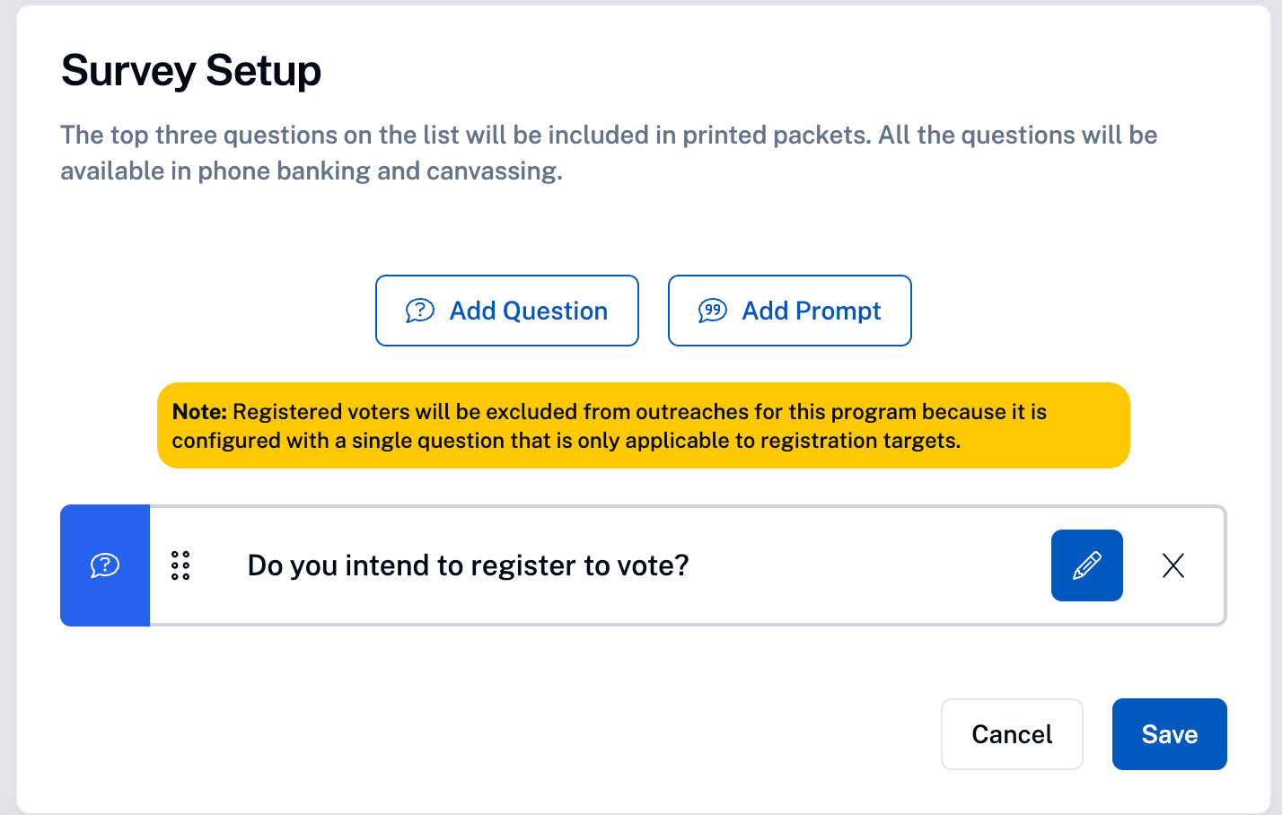
Task: Click the description about printed packets
Action: [x=609, y=136]
